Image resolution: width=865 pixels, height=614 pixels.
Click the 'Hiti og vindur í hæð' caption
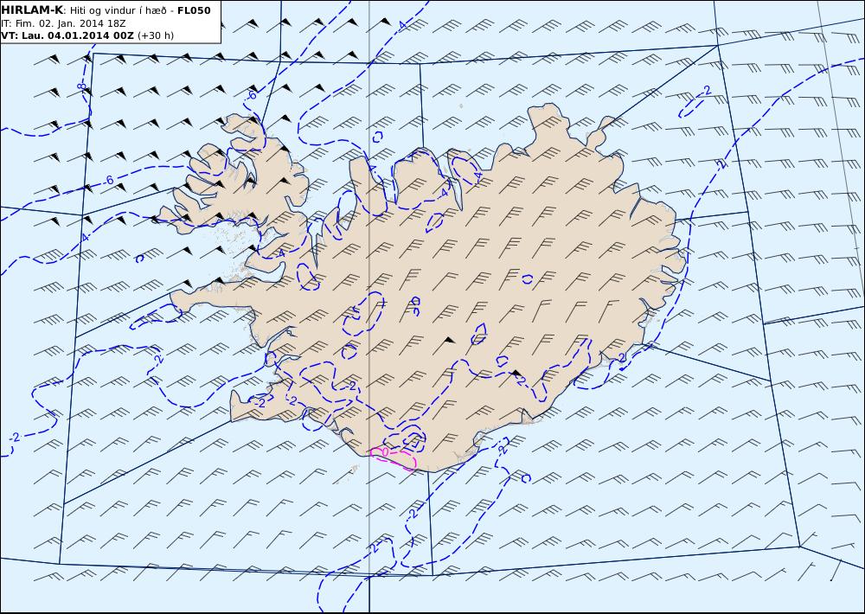point(118,10)
